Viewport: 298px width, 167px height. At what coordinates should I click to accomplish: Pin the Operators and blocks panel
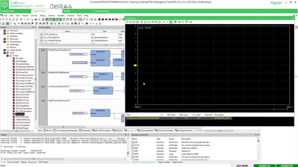point(256,135)
